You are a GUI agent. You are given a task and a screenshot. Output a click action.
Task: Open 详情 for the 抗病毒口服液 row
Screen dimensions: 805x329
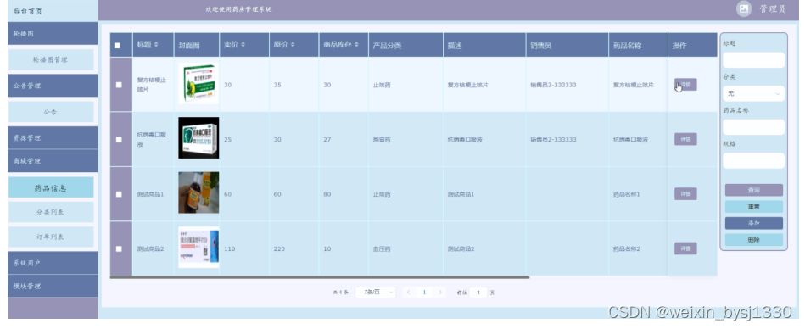[685, 139]
